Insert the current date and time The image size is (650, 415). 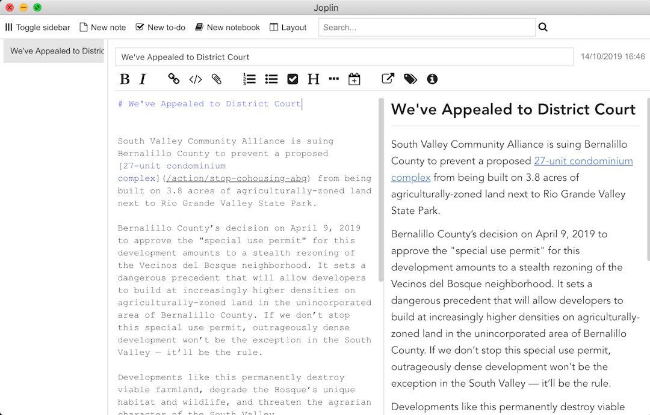[354, 79]
